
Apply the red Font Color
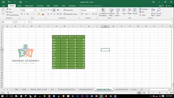click(x=43, y=14)
